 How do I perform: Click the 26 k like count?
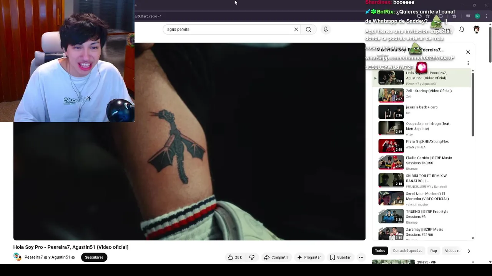coord(238,257)
